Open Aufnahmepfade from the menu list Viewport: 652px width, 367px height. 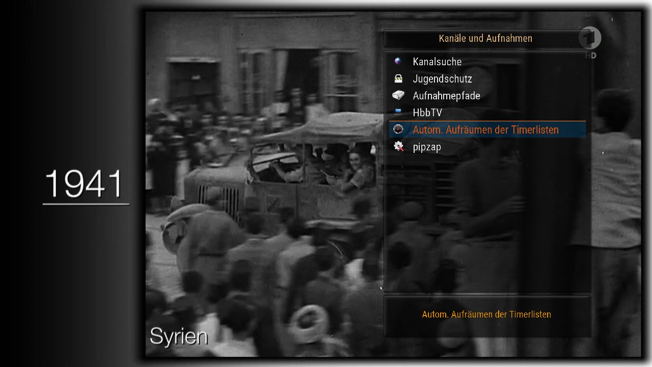pyautogui.click(x=446, y=95)
